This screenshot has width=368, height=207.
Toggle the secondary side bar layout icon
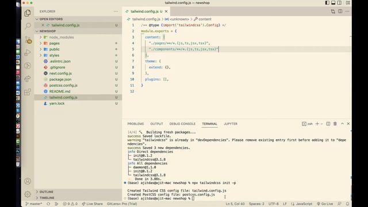(x=339, y=3)
